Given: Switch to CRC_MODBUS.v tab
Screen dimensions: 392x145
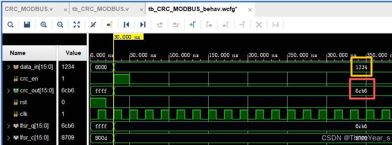Looking at the screenshot, I should (29, 9).
